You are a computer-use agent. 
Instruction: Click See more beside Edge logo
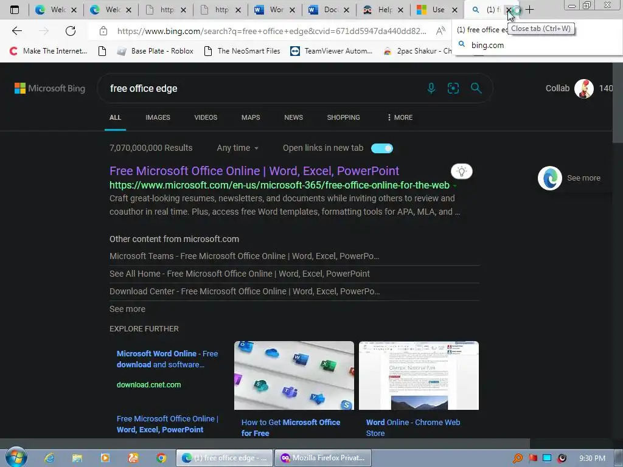point(583,178)
